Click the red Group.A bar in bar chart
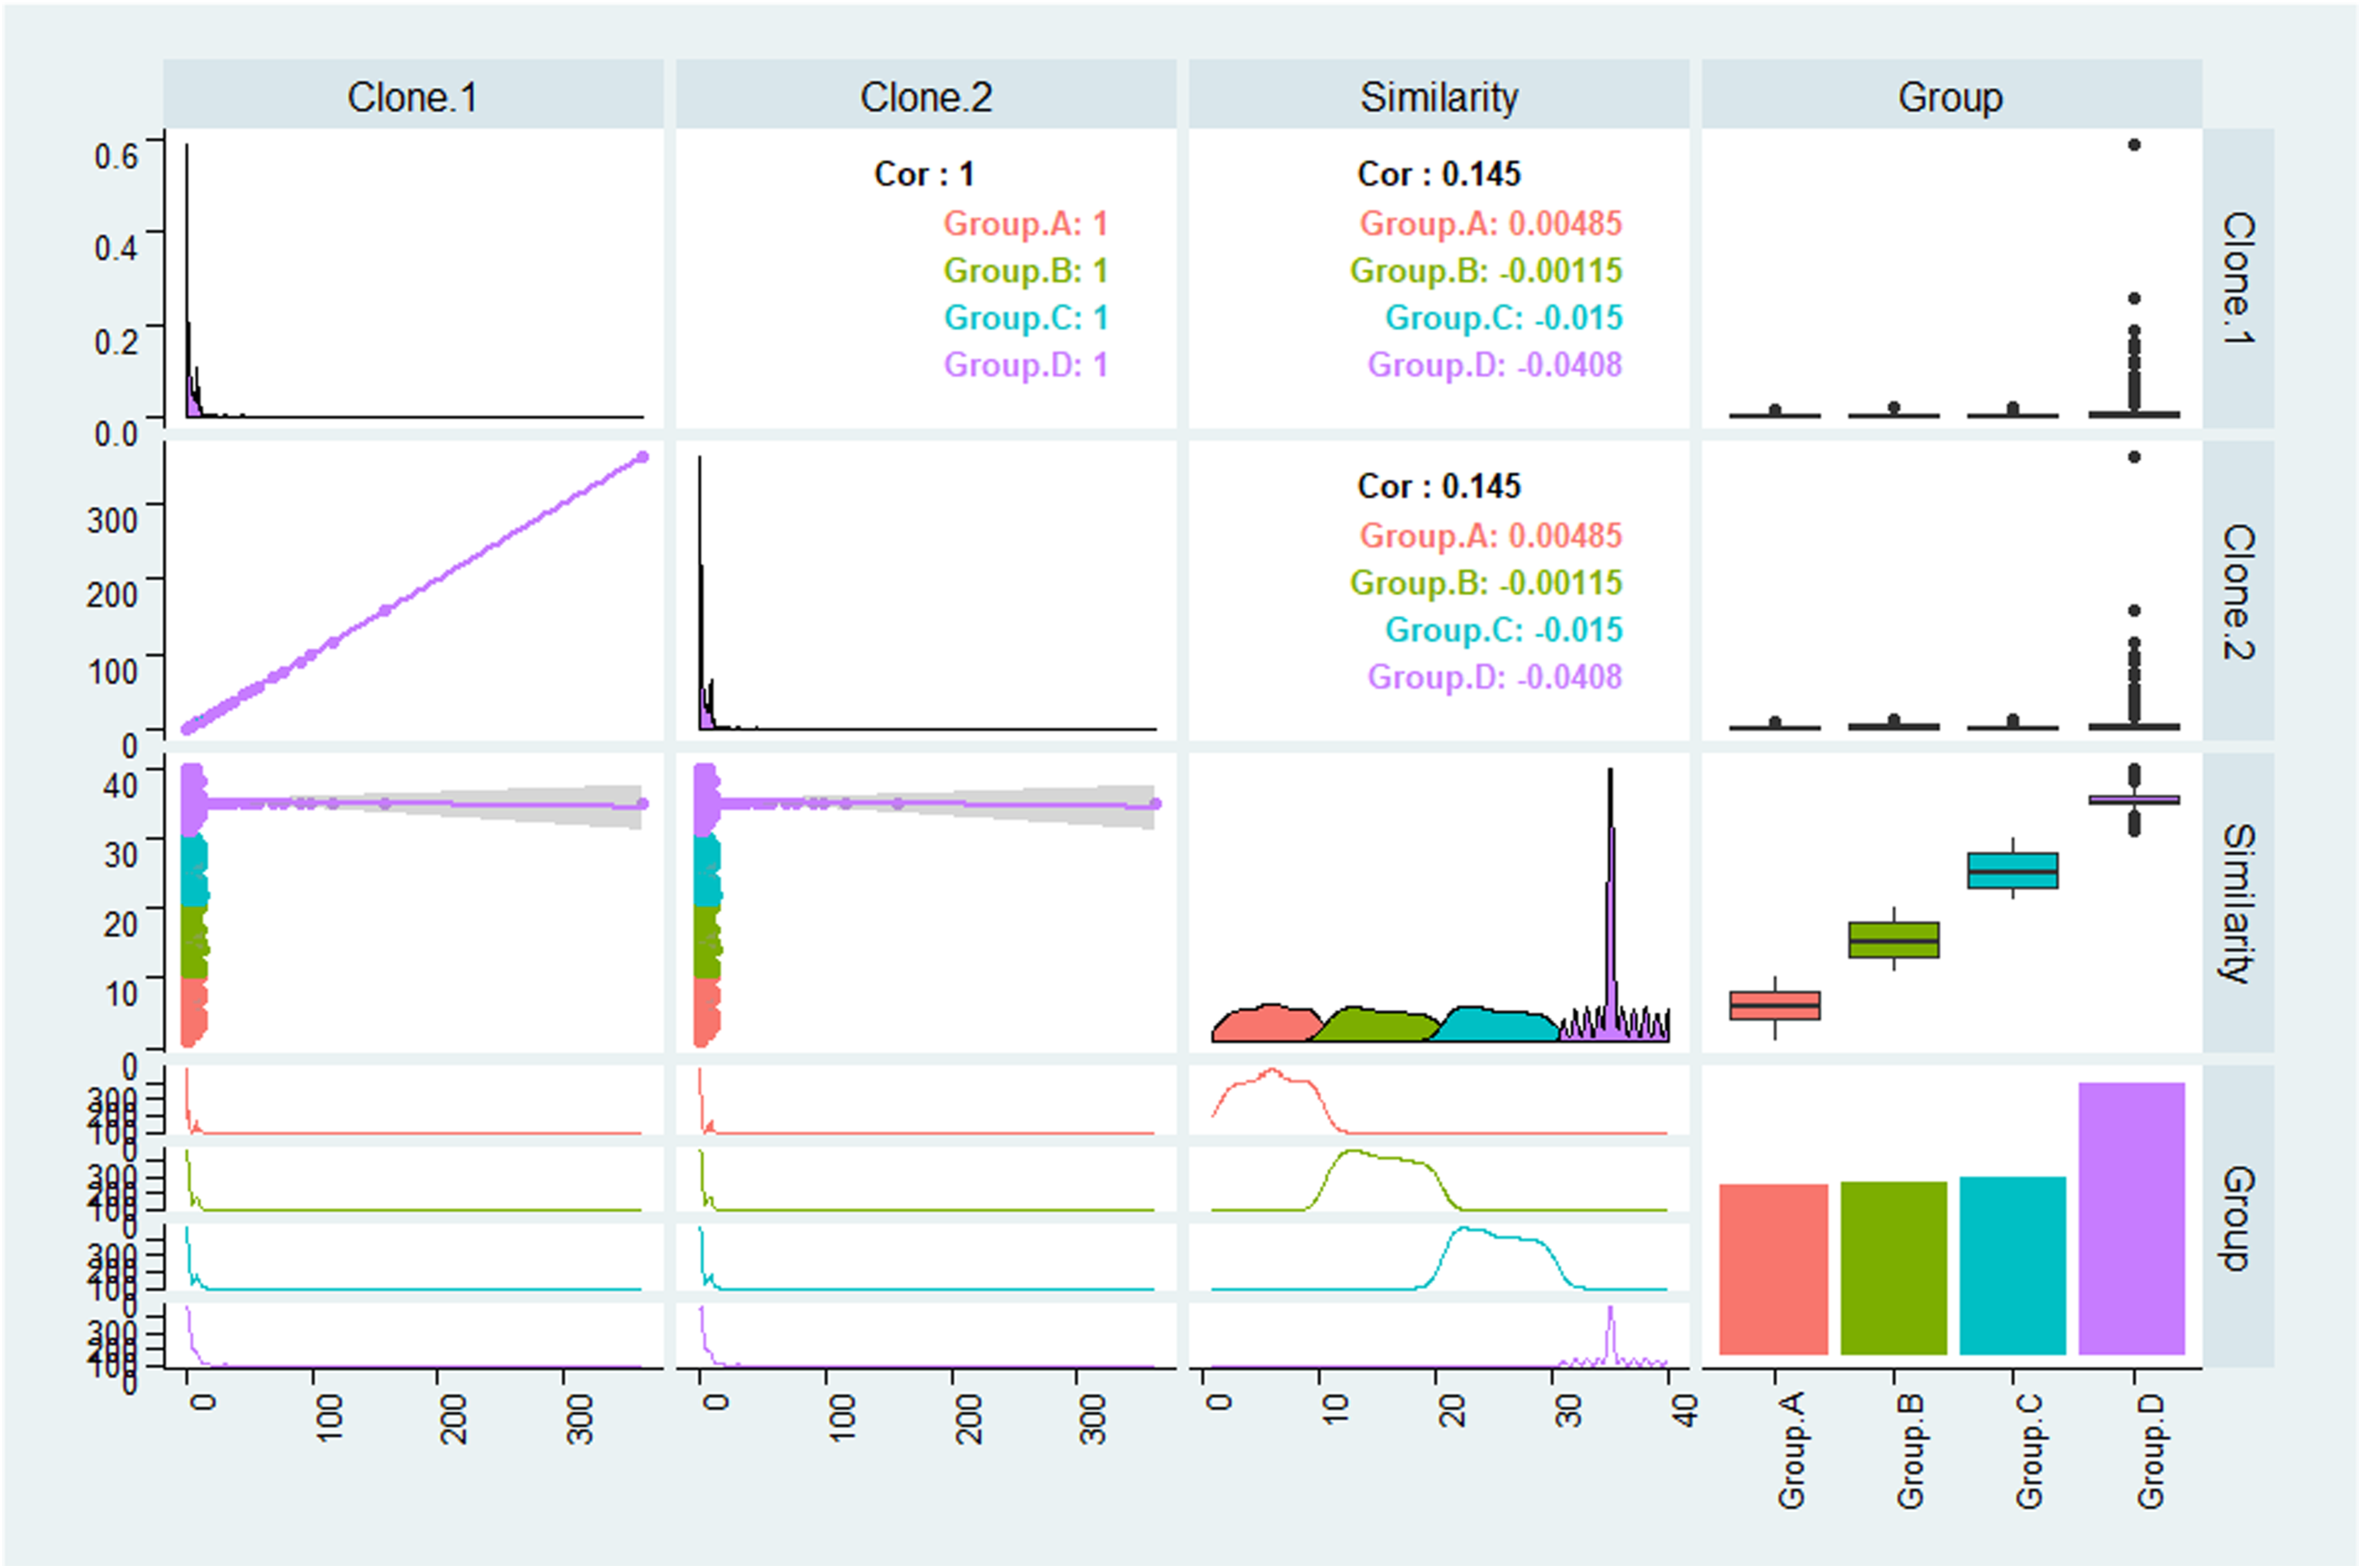 (x=1774, y=1269)
